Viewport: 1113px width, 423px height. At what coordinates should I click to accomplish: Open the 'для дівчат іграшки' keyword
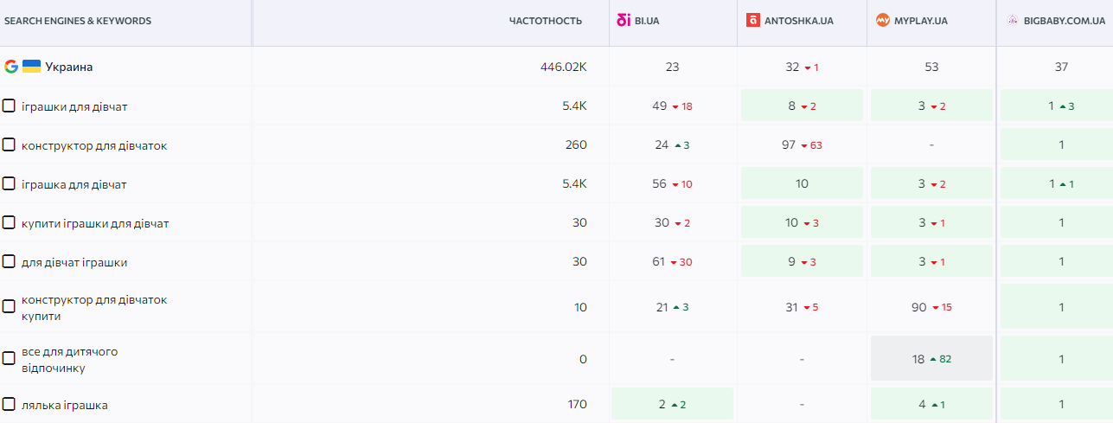click(74, 262)
